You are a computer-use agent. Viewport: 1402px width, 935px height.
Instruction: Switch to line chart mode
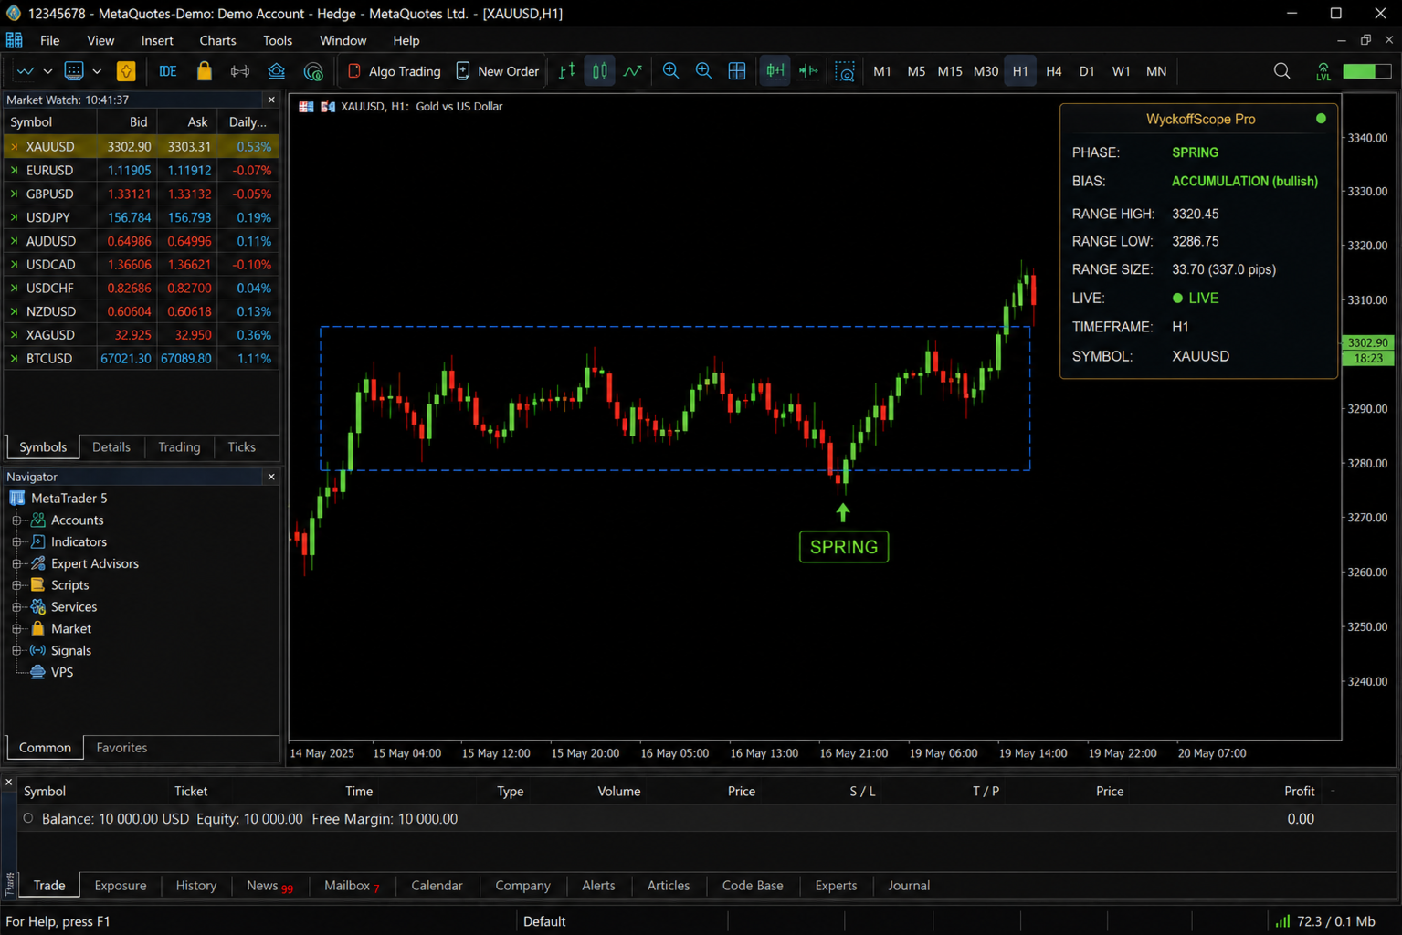click(633, 71)
